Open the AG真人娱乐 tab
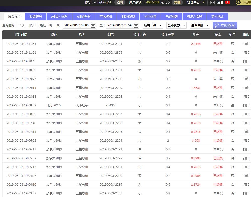Image resolution: width=251 pixels, height=197 pixels. coord(59,17)
